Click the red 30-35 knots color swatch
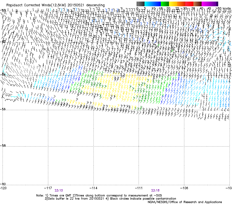This screenshot has width=232, height=204. [189, 4]
